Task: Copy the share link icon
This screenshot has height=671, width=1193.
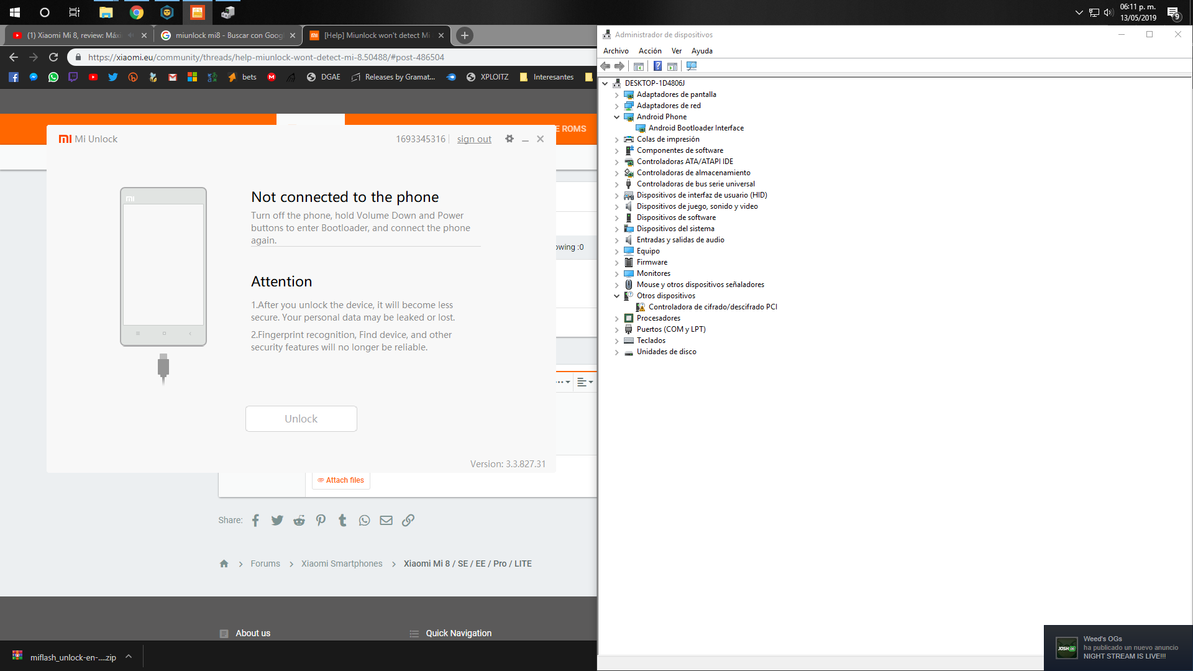Action: click(408, 521)
